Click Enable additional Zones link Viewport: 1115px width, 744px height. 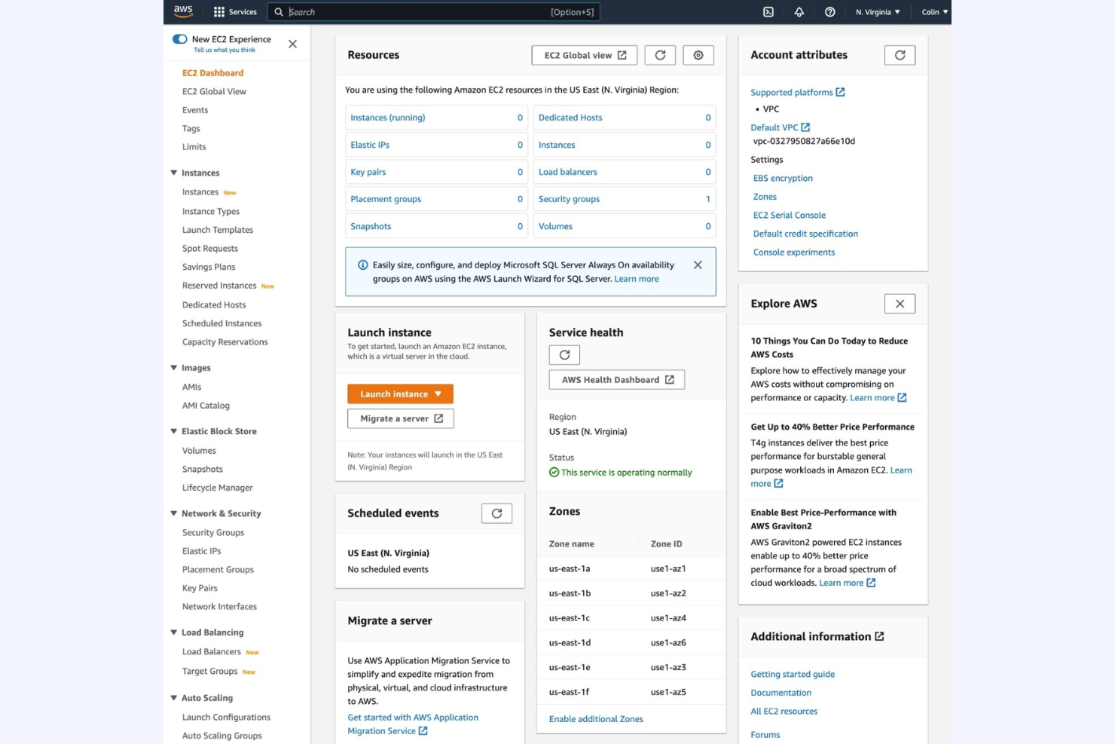pos(595,718)
